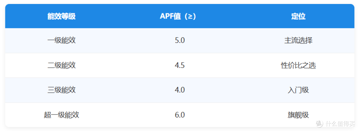358x131 pixels.
Task: Click the 值 circle logo in watermark
Action: 320,124
